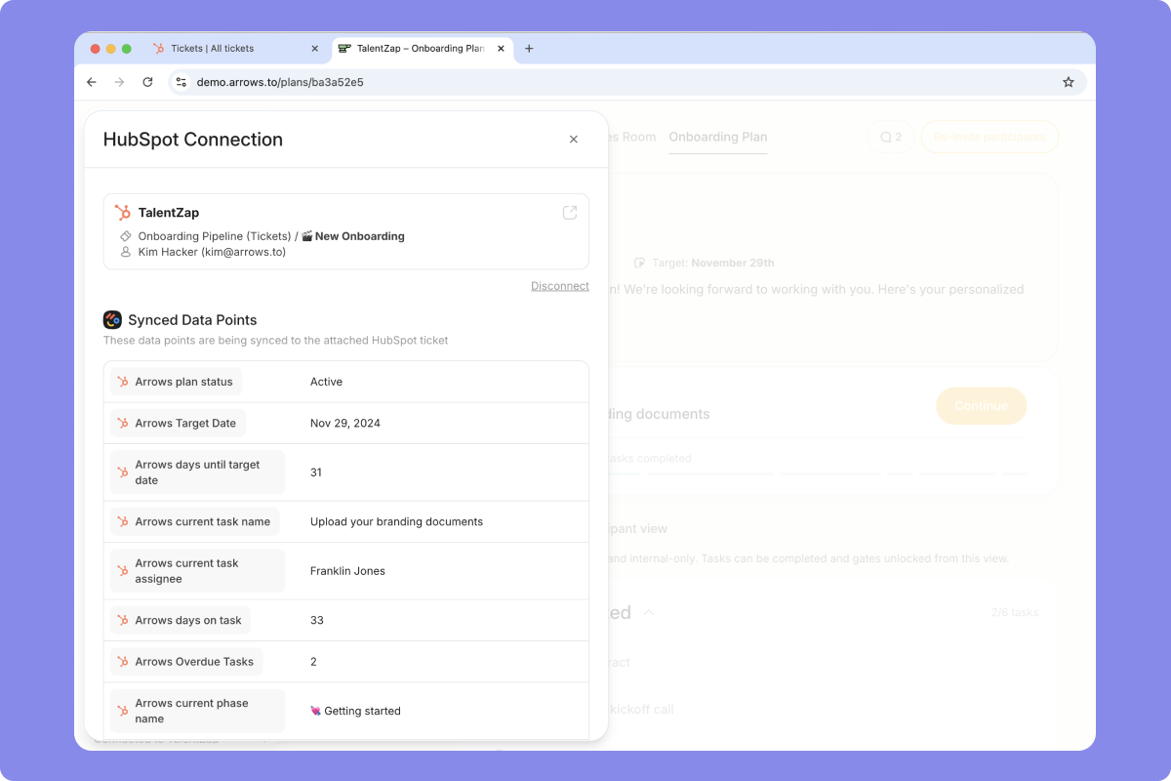
Task: Click the Getting started phase value
Action: [x=355, y=711]
